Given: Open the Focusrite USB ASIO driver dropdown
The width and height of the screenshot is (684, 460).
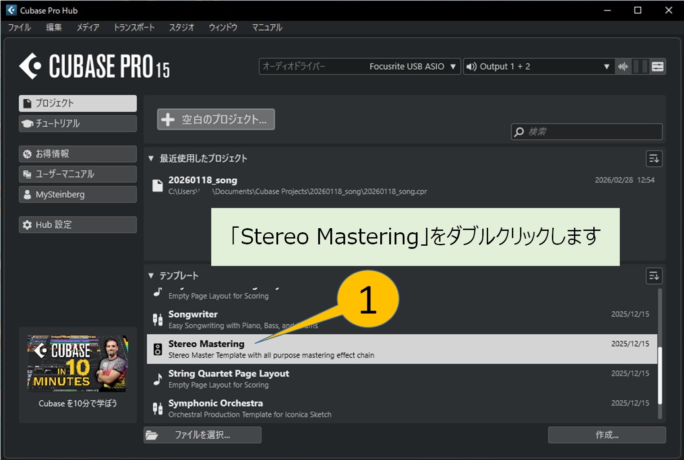Looking at the screenshot, I should pyautogui.click(x=452, y=66).
